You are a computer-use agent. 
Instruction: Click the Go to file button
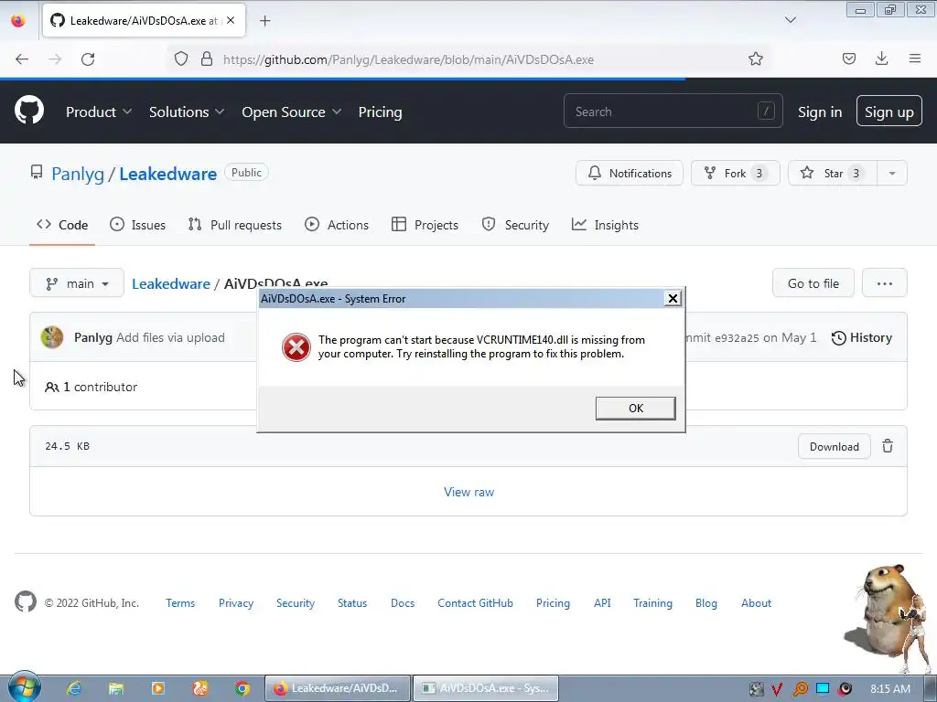pos(813,283)
